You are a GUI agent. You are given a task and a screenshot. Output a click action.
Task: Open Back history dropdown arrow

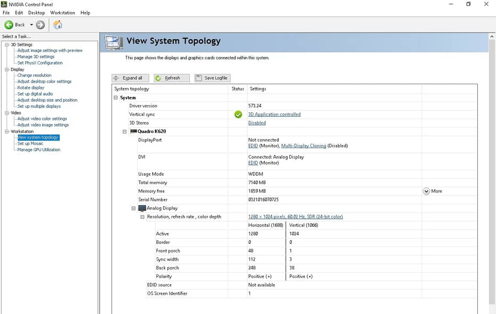(31, 25)
